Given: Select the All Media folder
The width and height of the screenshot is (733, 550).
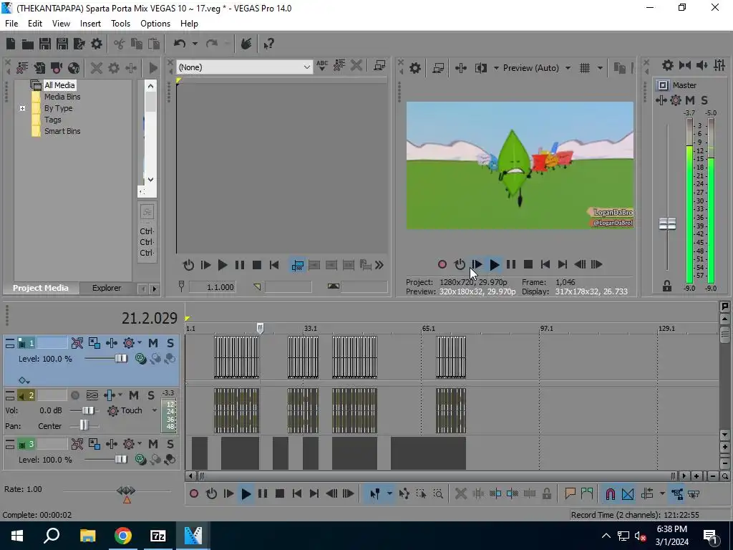Looking at the screenshot, I should 59,85.
